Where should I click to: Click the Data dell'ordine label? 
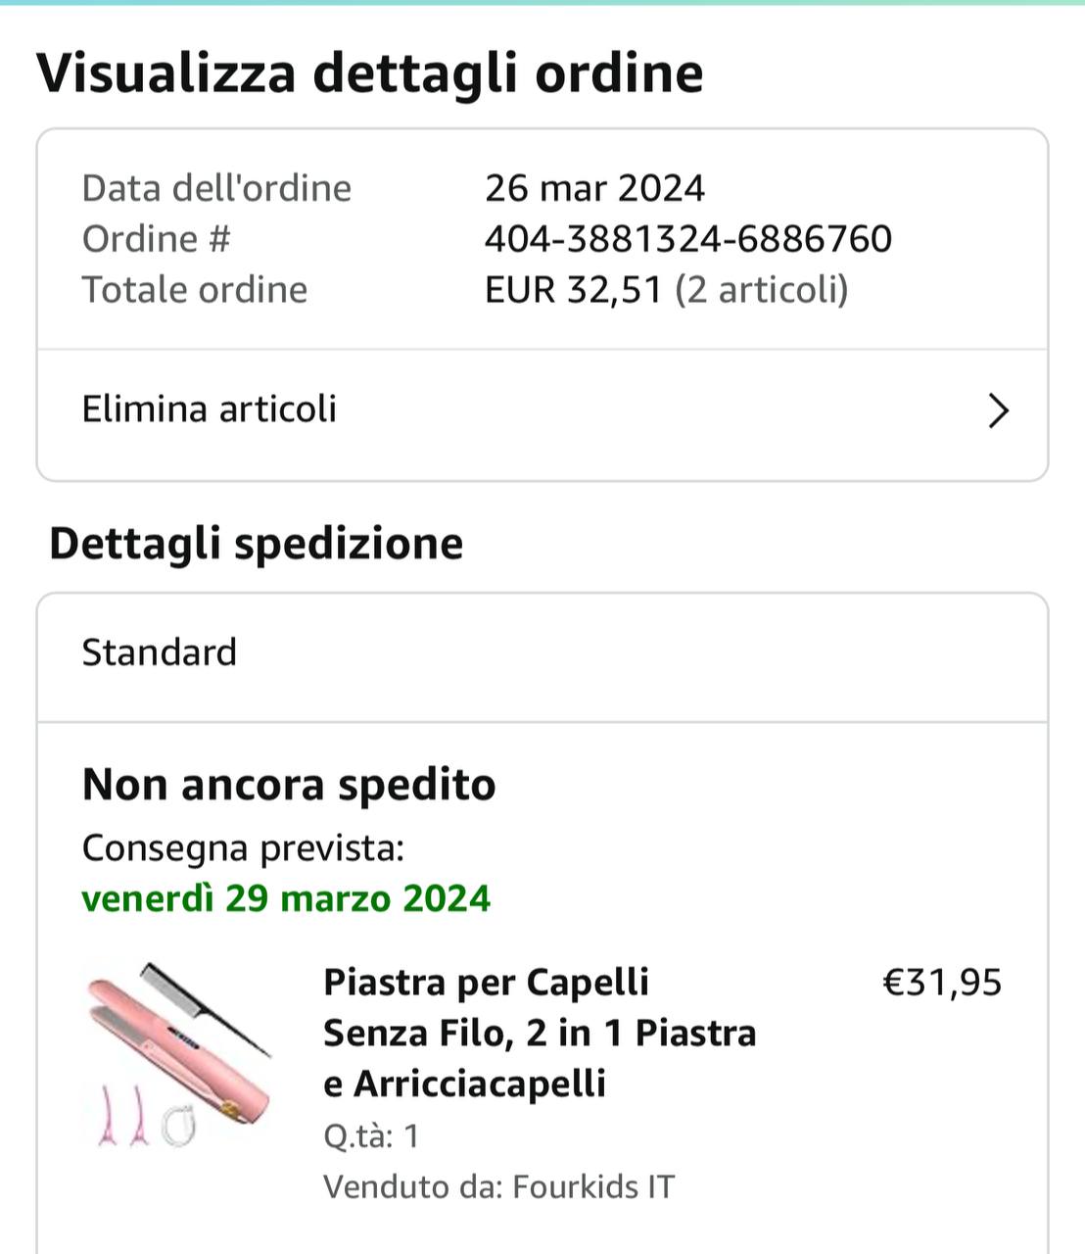pos(216,188)
